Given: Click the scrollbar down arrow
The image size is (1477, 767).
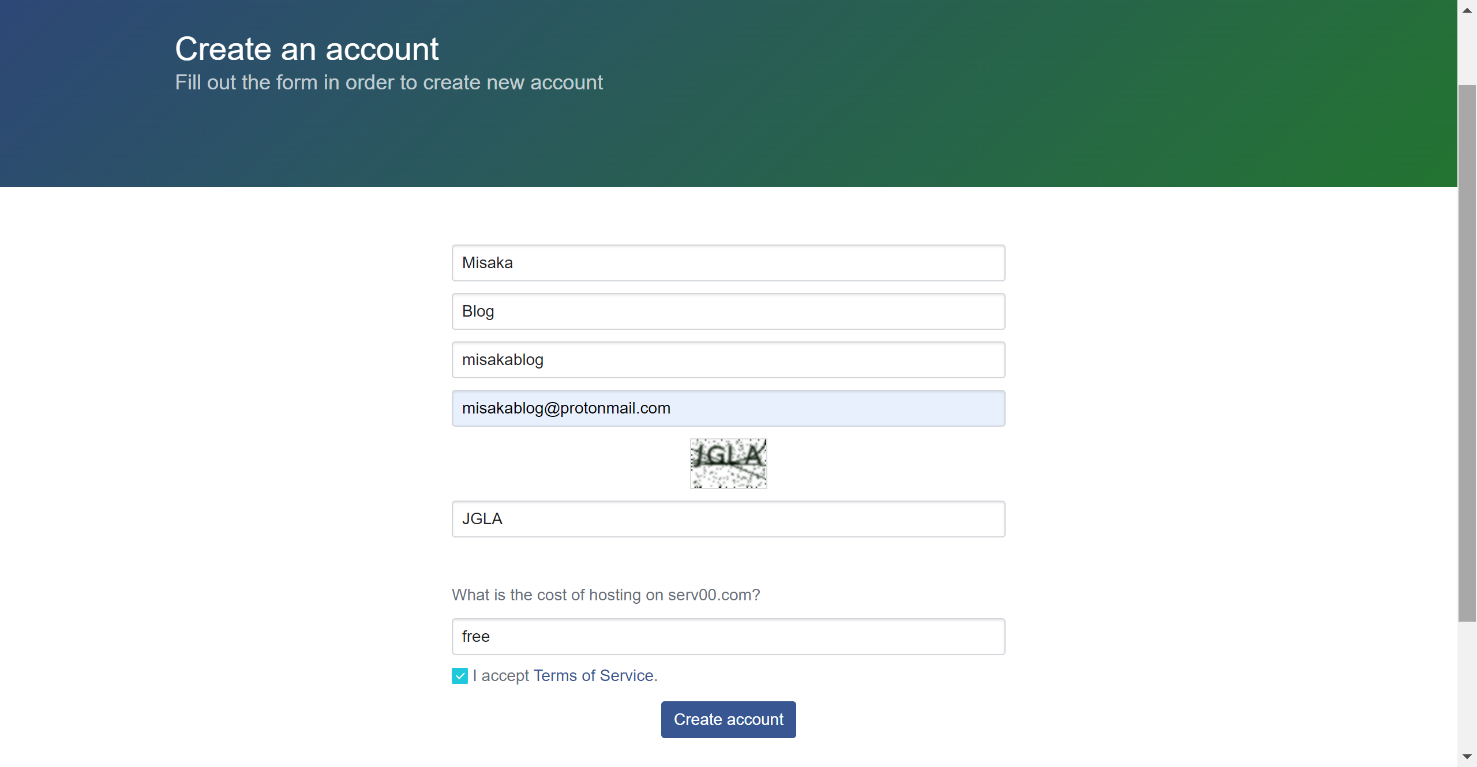Looking at the screenshot, I should pyautogui.click(x=1467, y=757).
